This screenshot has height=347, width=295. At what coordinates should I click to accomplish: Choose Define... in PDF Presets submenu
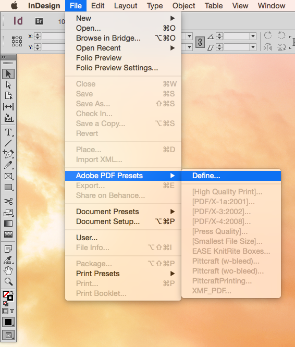231,176
